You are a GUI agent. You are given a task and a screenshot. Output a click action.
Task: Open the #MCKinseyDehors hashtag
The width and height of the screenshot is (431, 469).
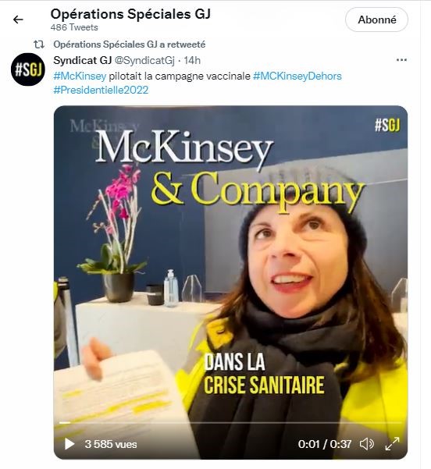pos(297,76)
